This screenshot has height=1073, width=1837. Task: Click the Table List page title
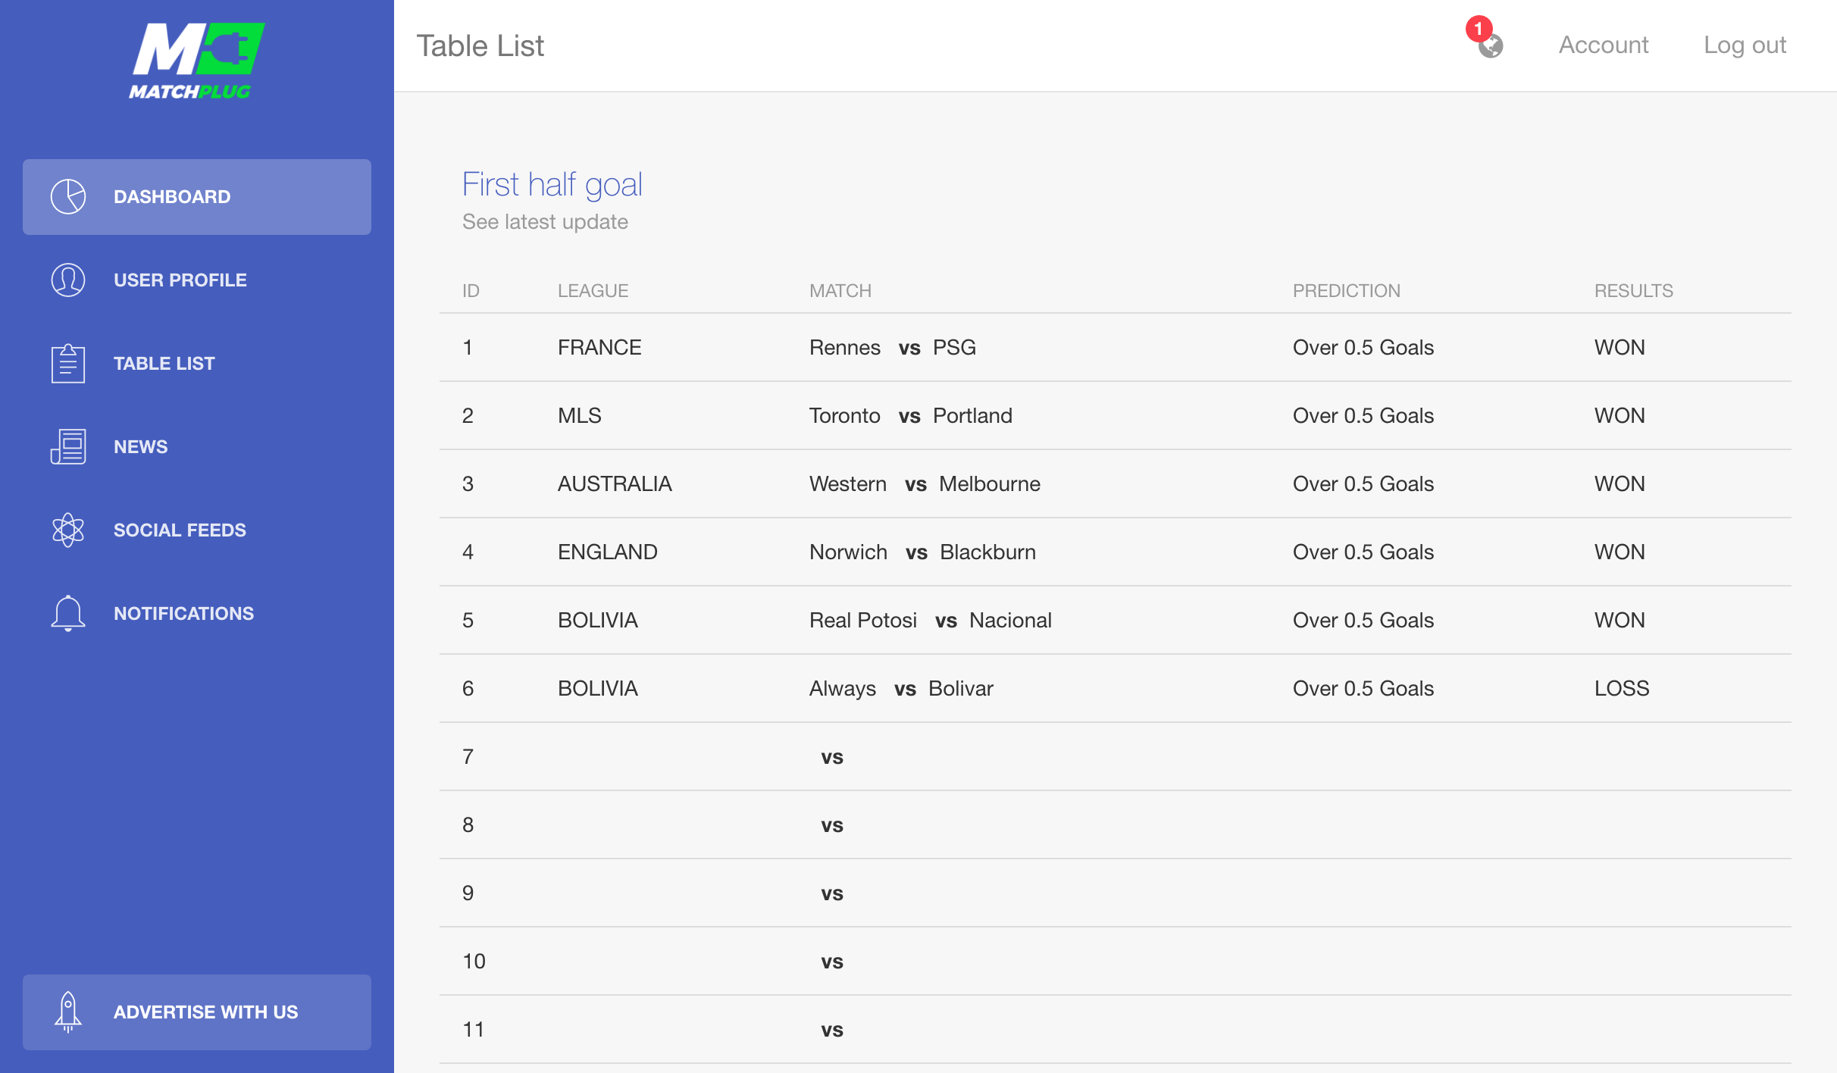point(480,46)
